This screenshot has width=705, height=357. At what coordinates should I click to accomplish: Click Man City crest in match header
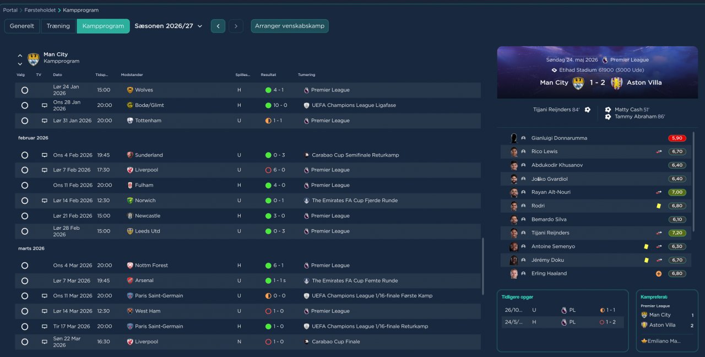click(578, 83)
